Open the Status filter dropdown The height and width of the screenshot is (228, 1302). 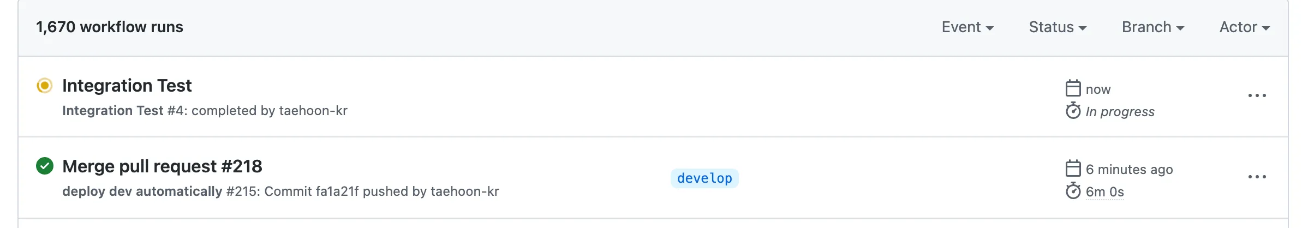pyautogui.click(x=1058, y=27)
